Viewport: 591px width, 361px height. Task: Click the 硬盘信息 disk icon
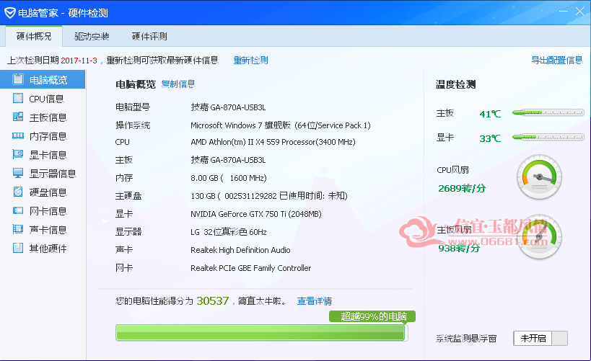coord(18,192)
